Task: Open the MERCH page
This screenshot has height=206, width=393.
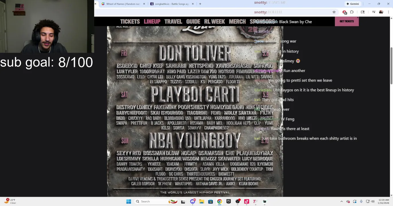Action: 237,22
